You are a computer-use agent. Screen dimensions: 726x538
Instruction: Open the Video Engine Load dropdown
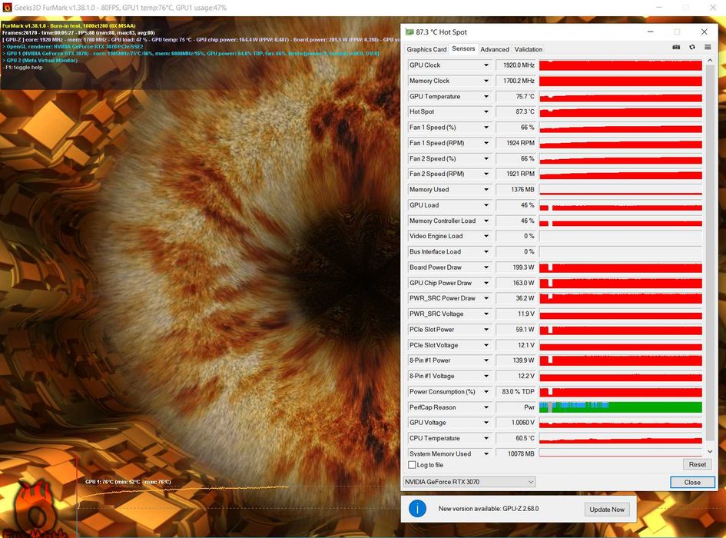(x=486, y=236)
